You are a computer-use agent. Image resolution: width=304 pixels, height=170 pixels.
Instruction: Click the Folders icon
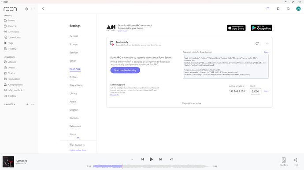pos(5,96)
